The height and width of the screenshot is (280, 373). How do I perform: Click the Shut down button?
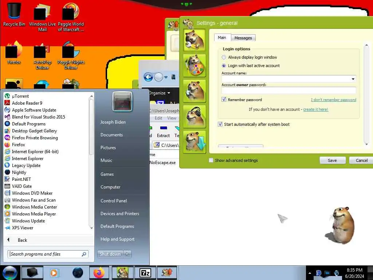coord(110,254)
